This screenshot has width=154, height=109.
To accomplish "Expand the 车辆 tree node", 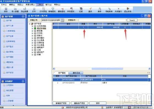I will point(32,55).
